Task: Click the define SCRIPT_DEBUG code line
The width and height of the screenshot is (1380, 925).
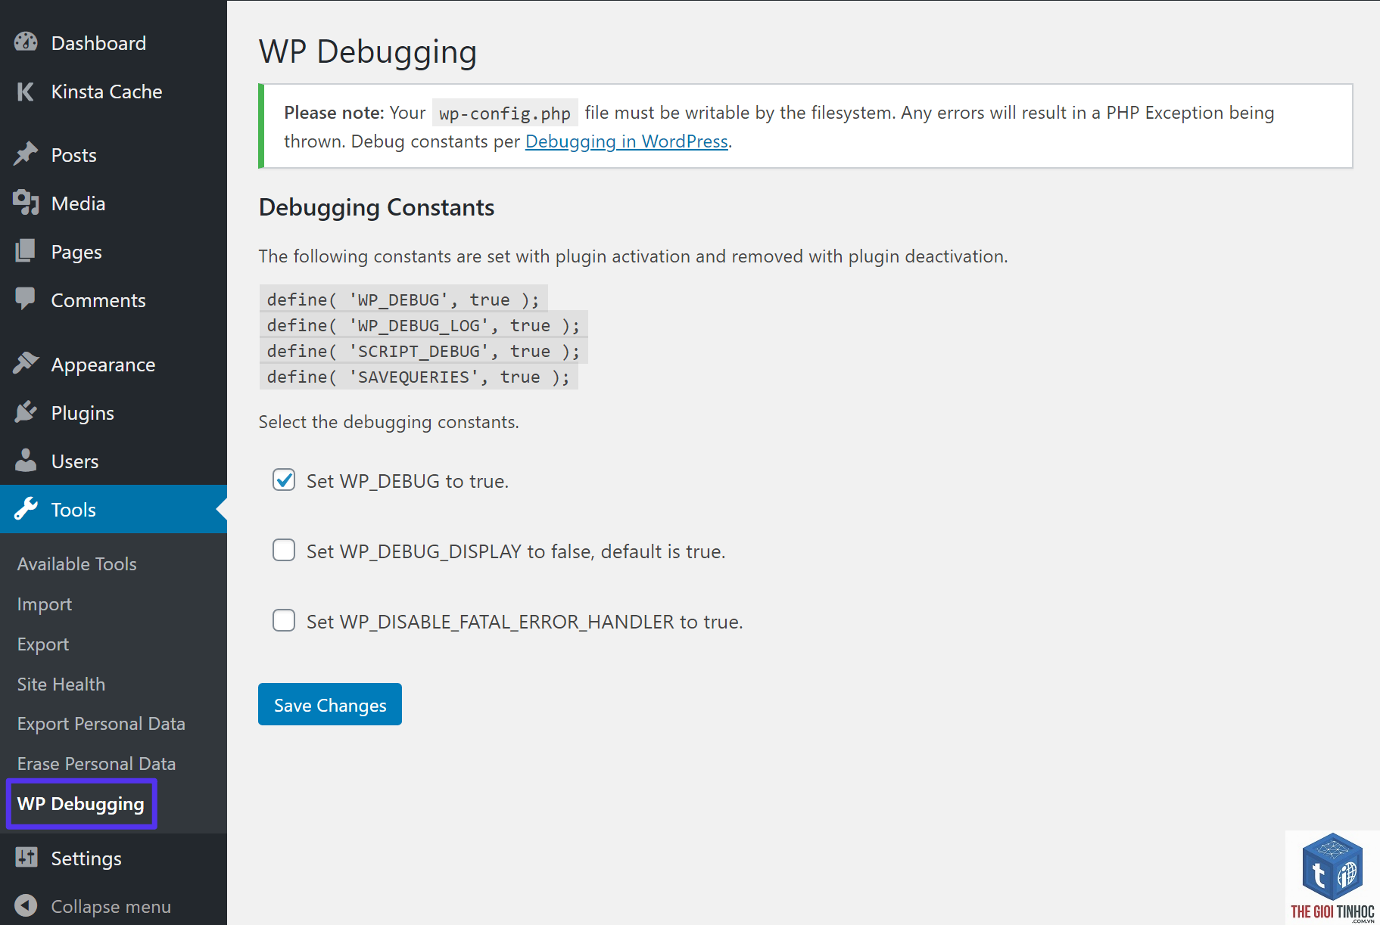Action: tap(424, 351)
